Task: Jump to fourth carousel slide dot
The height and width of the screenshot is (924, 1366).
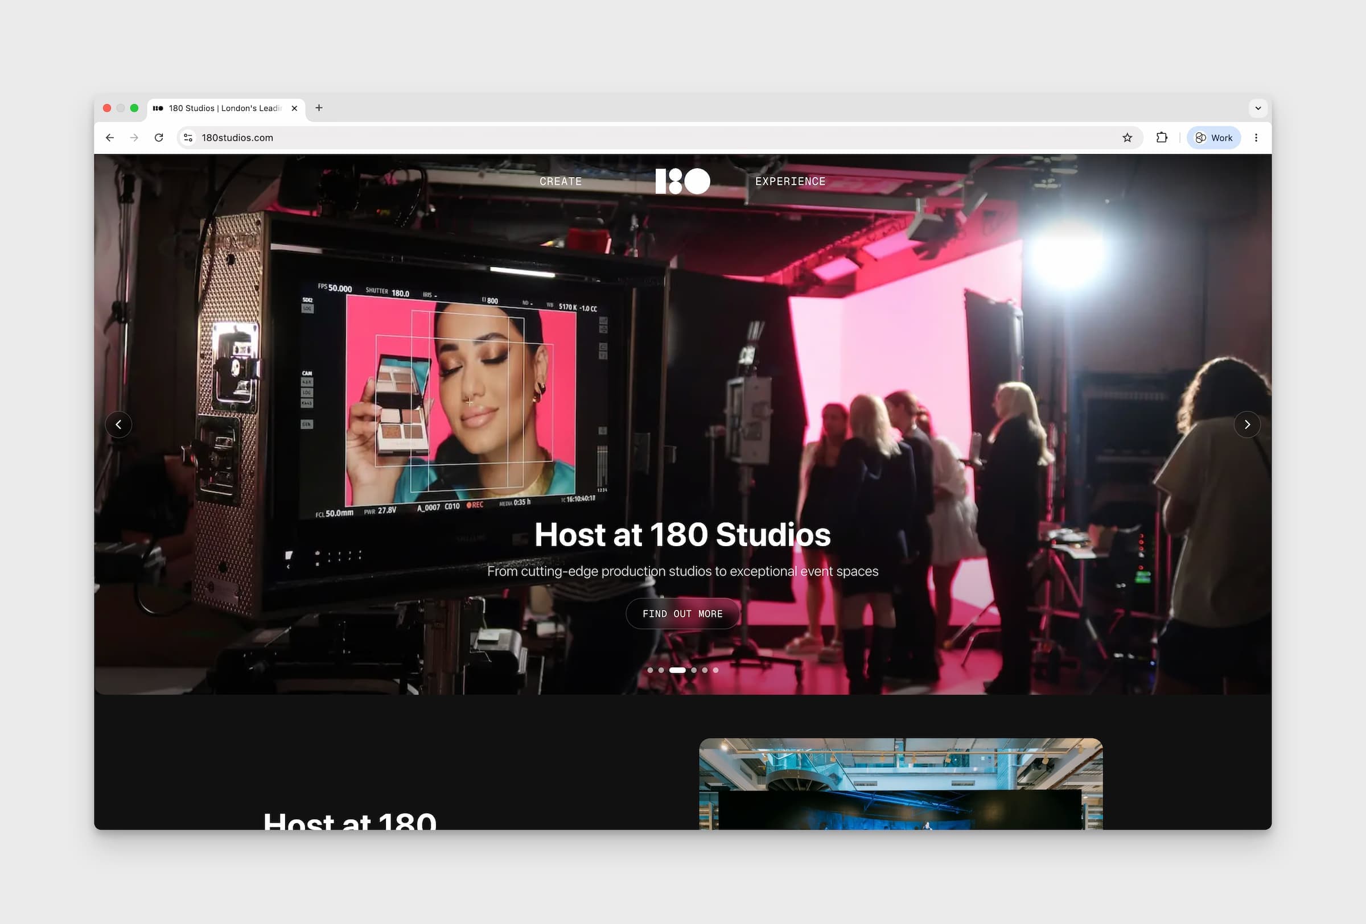Action: [694, 670]
